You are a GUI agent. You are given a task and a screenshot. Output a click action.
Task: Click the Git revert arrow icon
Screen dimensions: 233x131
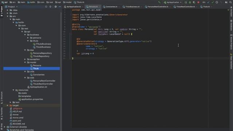[221, 2]
